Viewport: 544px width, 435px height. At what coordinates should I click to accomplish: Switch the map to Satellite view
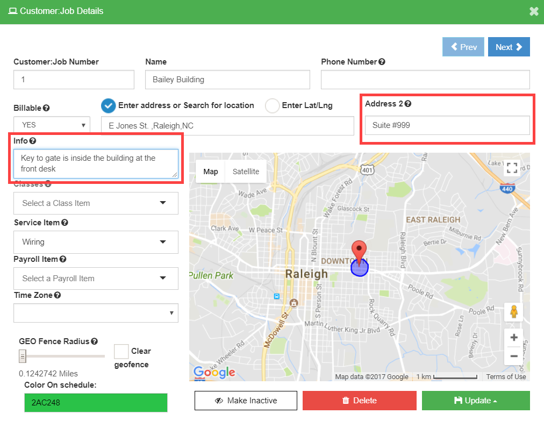[246, 171]
